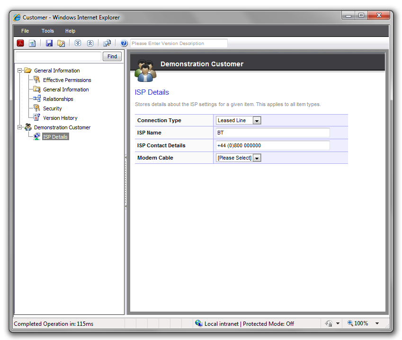Export the page with the red PDF icon
Image resolution: width=402 pixels, height=340 pixels.
coord(20,43)
